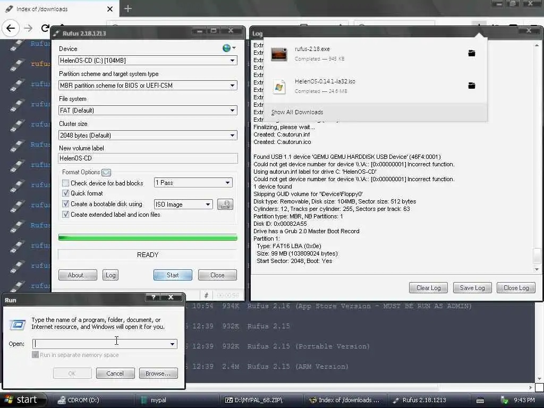The height and width of the screenshot is (408, 544).
Task: Expand the Run dialog Open history dropdown
Action: click(x=173, y=344)
